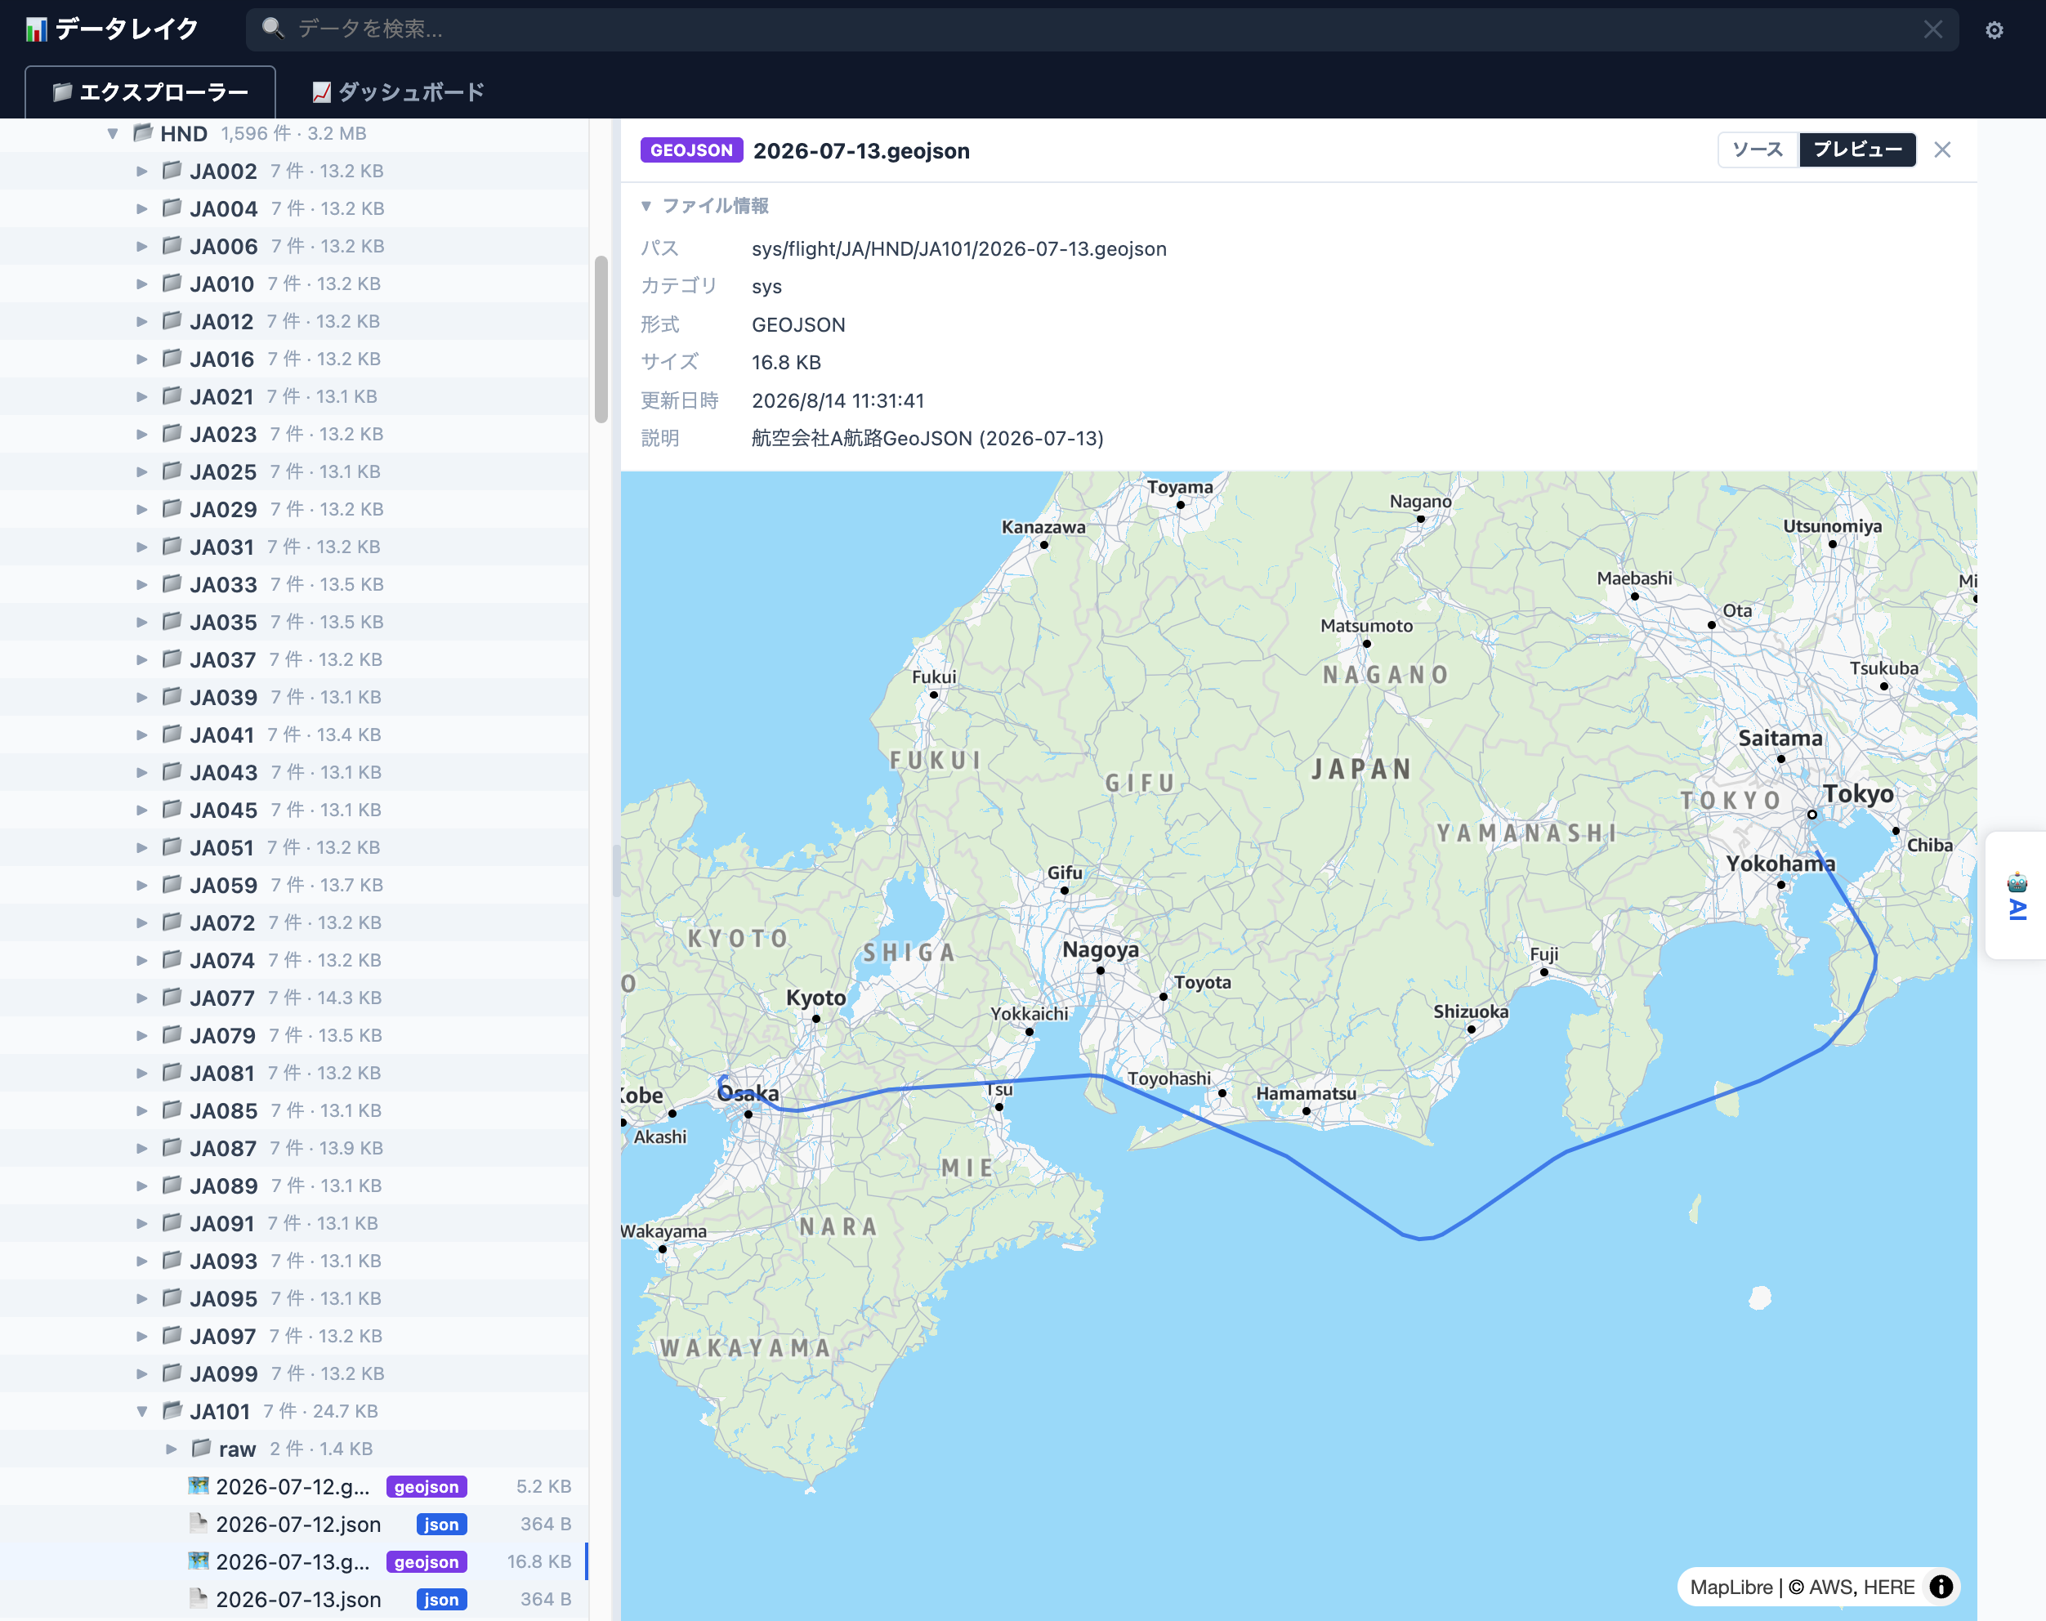Click the JA045 folder row
The width and height of the screenshot is (2046, 1621).
pyautogui.click(x=294, y=810)
